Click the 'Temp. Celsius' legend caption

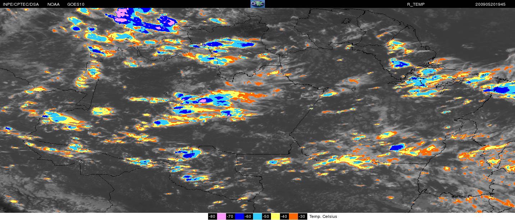pyautogui.click(x=323, y=216)
